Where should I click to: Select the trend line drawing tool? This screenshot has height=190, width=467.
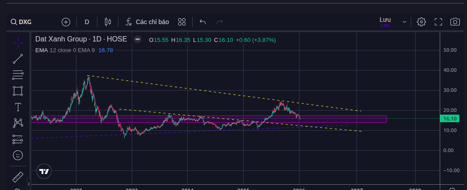(18, 59)
